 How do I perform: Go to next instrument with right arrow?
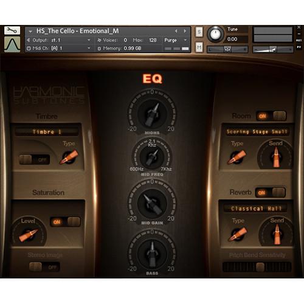pos(185,31)
